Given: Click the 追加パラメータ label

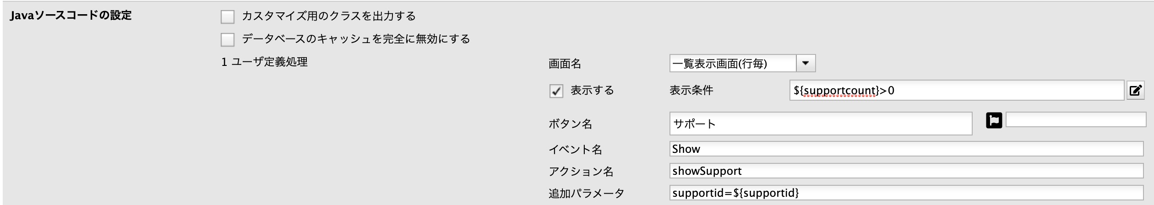Looking at the screenshot, I should point(586,193).
